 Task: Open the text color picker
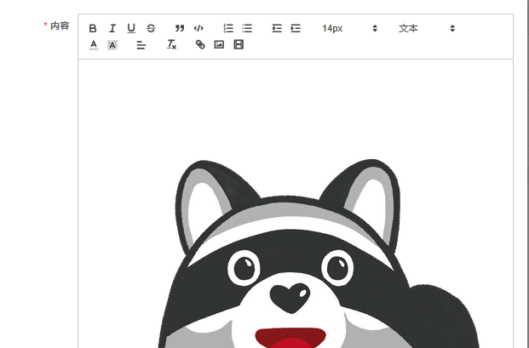pos(94,44)
